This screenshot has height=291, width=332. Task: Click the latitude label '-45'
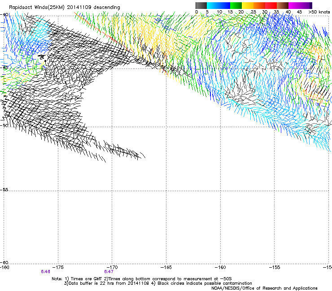pos(4,68)
